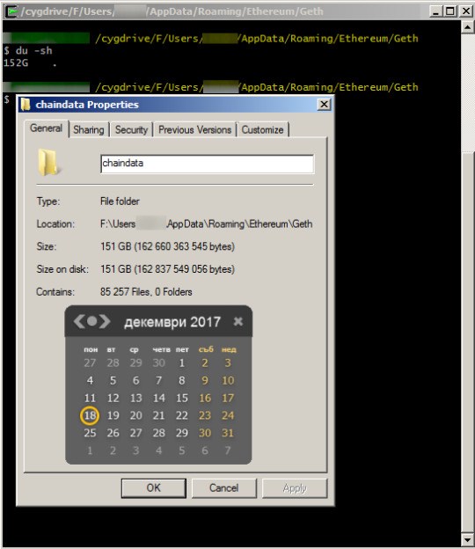Select date 19 in calendar

(x=113, y=415)
